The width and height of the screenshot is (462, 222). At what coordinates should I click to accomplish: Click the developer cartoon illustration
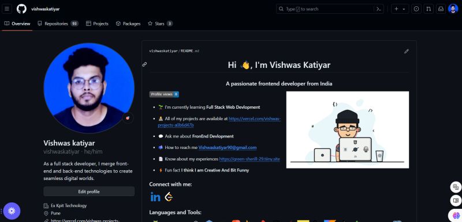[x=348, y=130]
